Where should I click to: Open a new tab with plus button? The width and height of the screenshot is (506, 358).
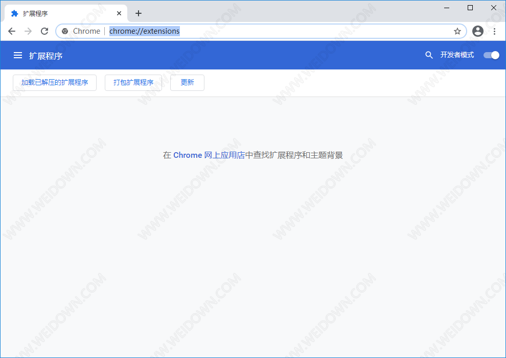coord(139,13)
